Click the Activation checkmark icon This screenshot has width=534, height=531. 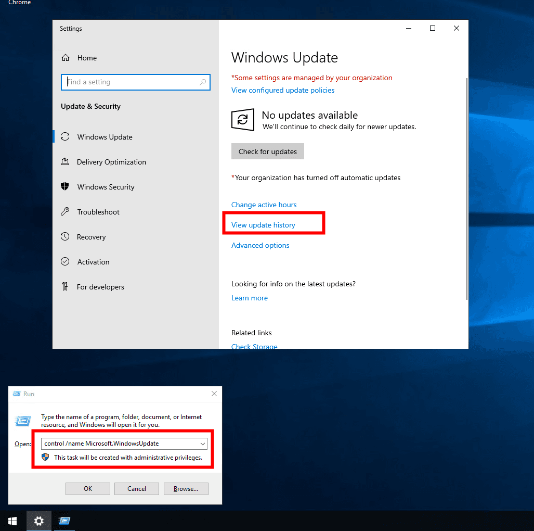coord(66,262)
